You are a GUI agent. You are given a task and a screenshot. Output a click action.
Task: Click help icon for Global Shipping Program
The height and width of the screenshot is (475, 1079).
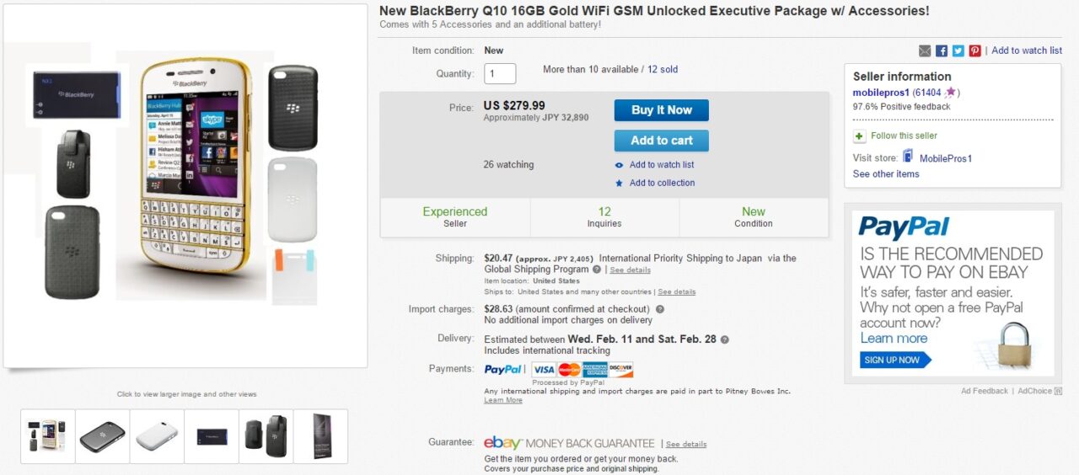pyautogui.click(x=597, y=270)
